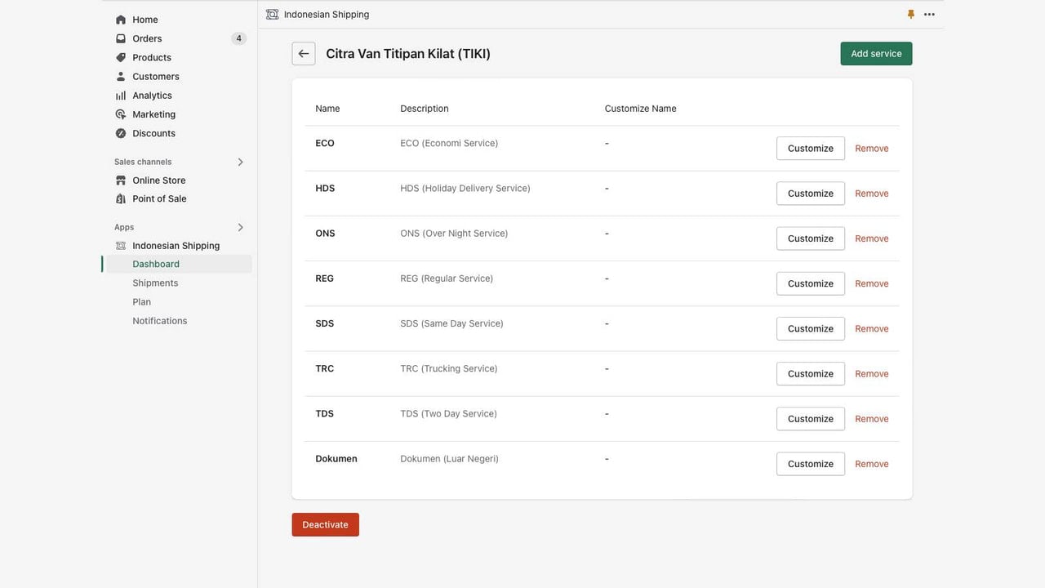Click the Indonesian Shipping app icon in sidebar
This screenshot has width=1045, height=588.
tap(121, 246)
